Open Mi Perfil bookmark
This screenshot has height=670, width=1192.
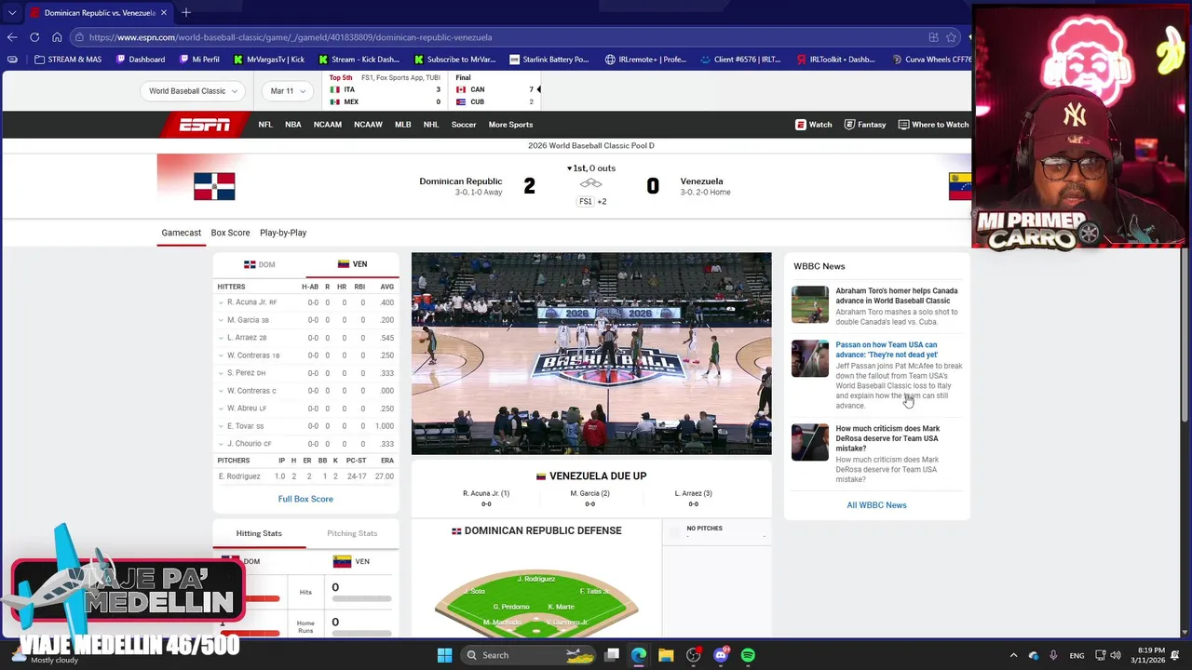(198, 60)
